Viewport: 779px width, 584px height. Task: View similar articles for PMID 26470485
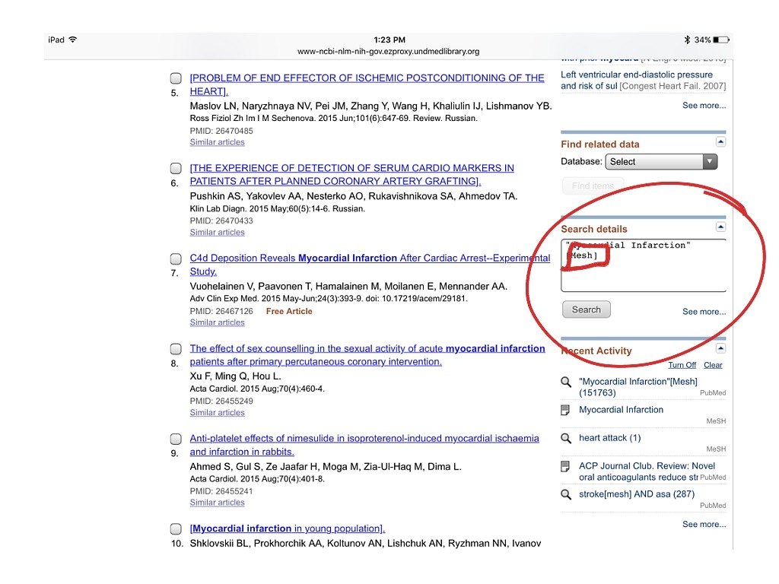click(x=217, y=142)
